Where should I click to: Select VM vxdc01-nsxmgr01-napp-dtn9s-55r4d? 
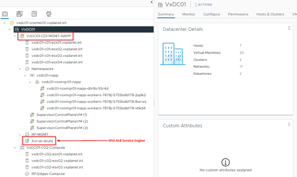click(77, 88)
